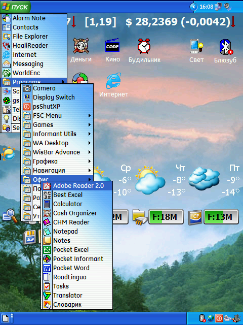
Task: Click the Pocket Word icon
Action: (47, 268)
